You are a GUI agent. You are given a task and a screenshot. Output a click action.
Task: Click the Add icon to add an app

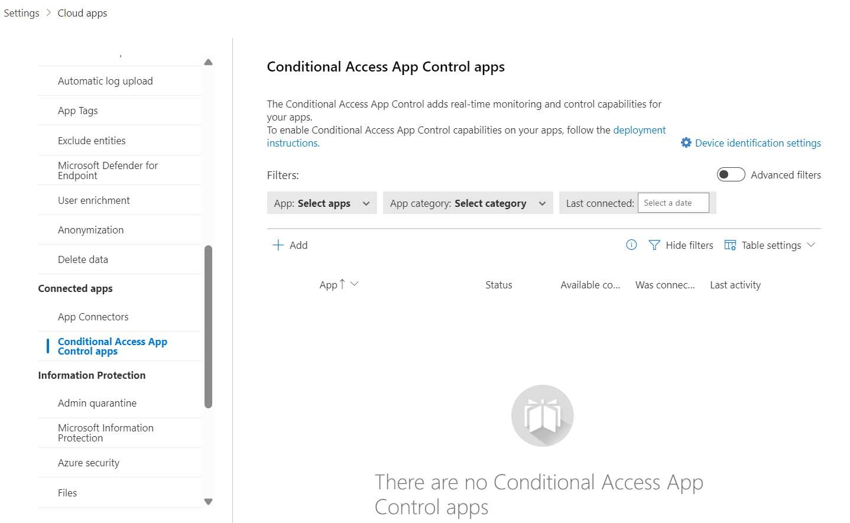[x=278, y=244]
